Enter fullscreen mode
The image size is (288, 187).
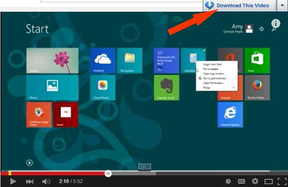(x=281, y=181)
